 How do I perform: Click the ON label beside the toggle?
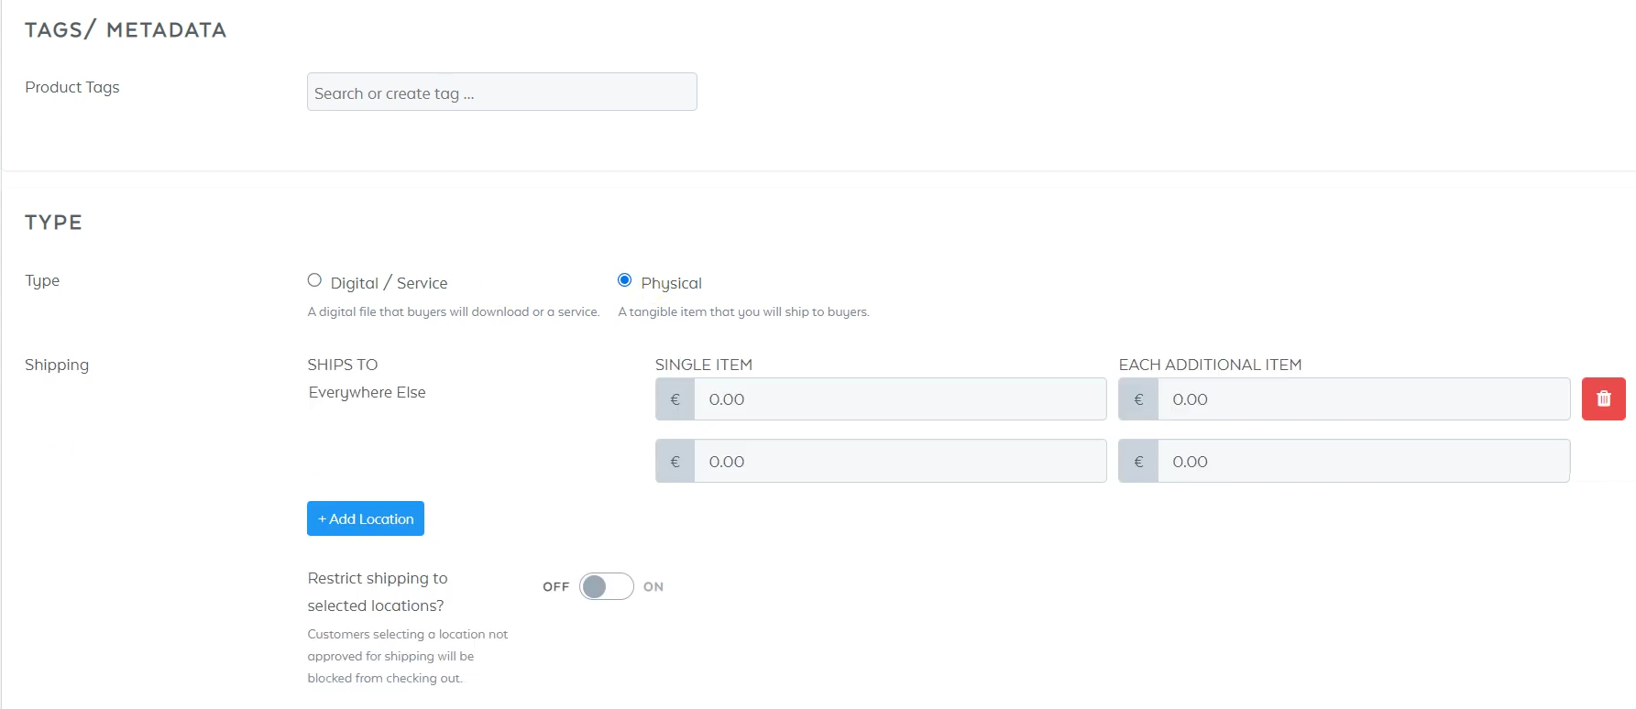click(653, 586)
